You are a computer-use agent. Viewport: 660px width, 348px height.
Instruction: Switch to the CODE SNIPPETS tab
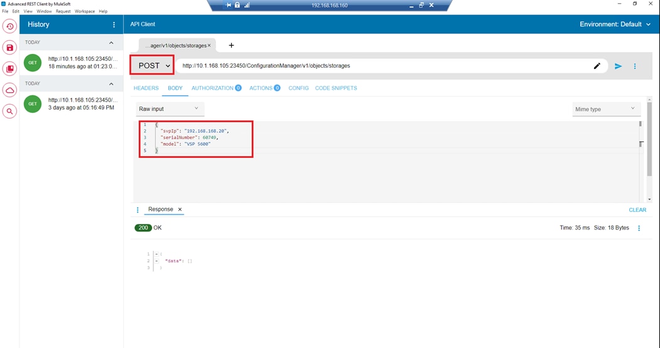[336, 88]
